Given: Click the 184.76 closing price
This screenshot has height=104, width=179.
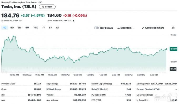Looking at the screenshot, I should (10, 16).
